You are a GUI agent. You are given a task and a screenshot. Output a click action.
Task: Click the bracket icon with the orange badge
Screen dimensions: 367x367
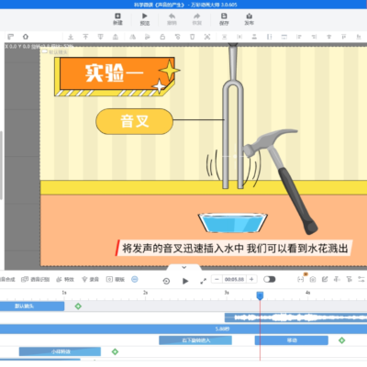301,279
